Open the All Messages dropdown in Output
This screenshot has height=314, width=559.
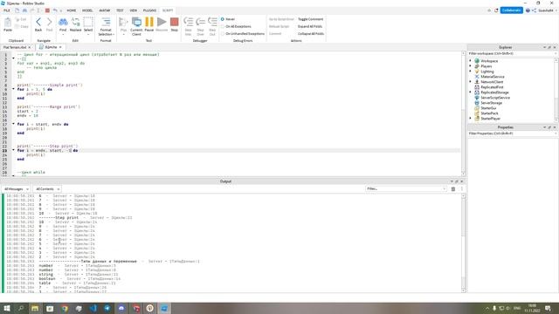coord(16,189)
